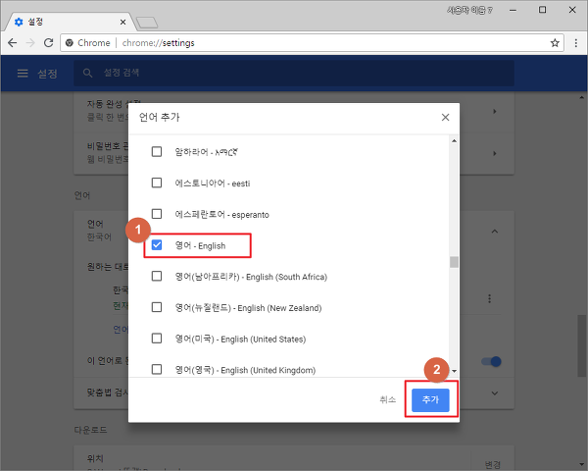Click the main page scrollbar thumb
The height and width of the screenshot is (471, 588).
coord(581,345)
